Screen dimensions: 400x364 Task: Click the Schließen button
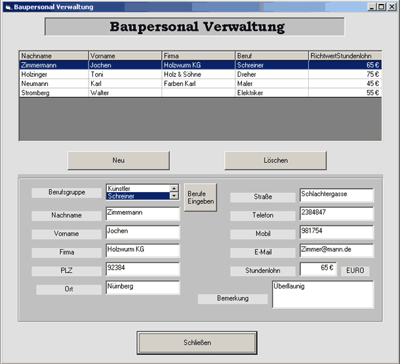(197, 342)
